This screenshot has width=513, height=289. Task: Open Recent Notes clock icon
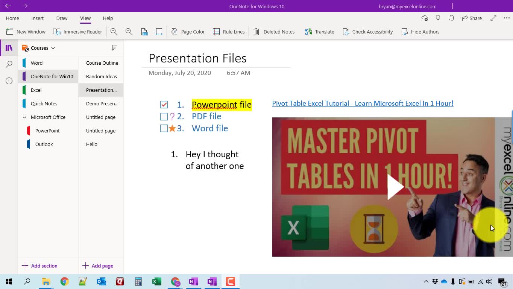click(x=9, y=81)
